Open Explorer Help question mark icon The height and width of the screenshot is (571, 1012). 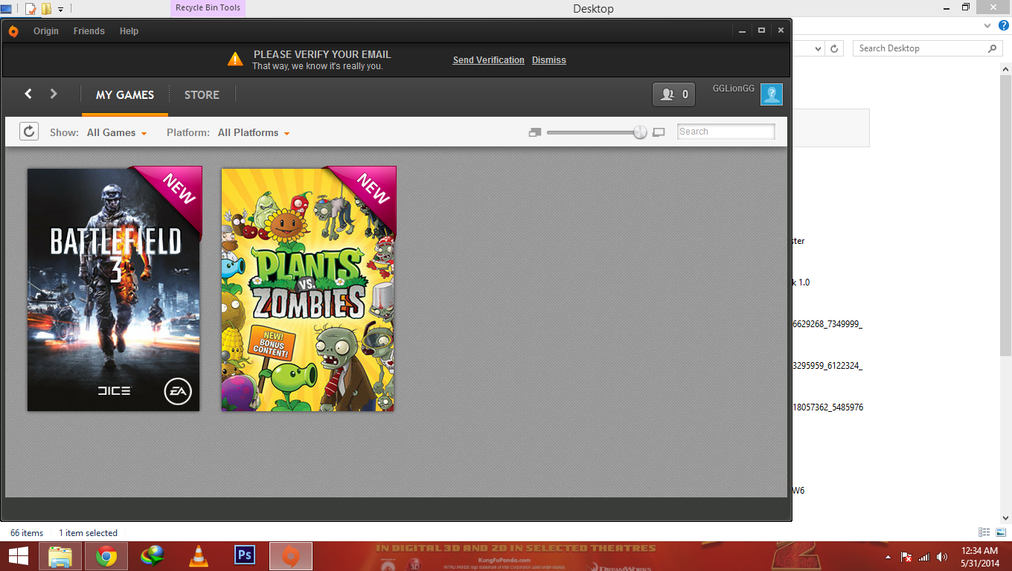point(1004,25)
